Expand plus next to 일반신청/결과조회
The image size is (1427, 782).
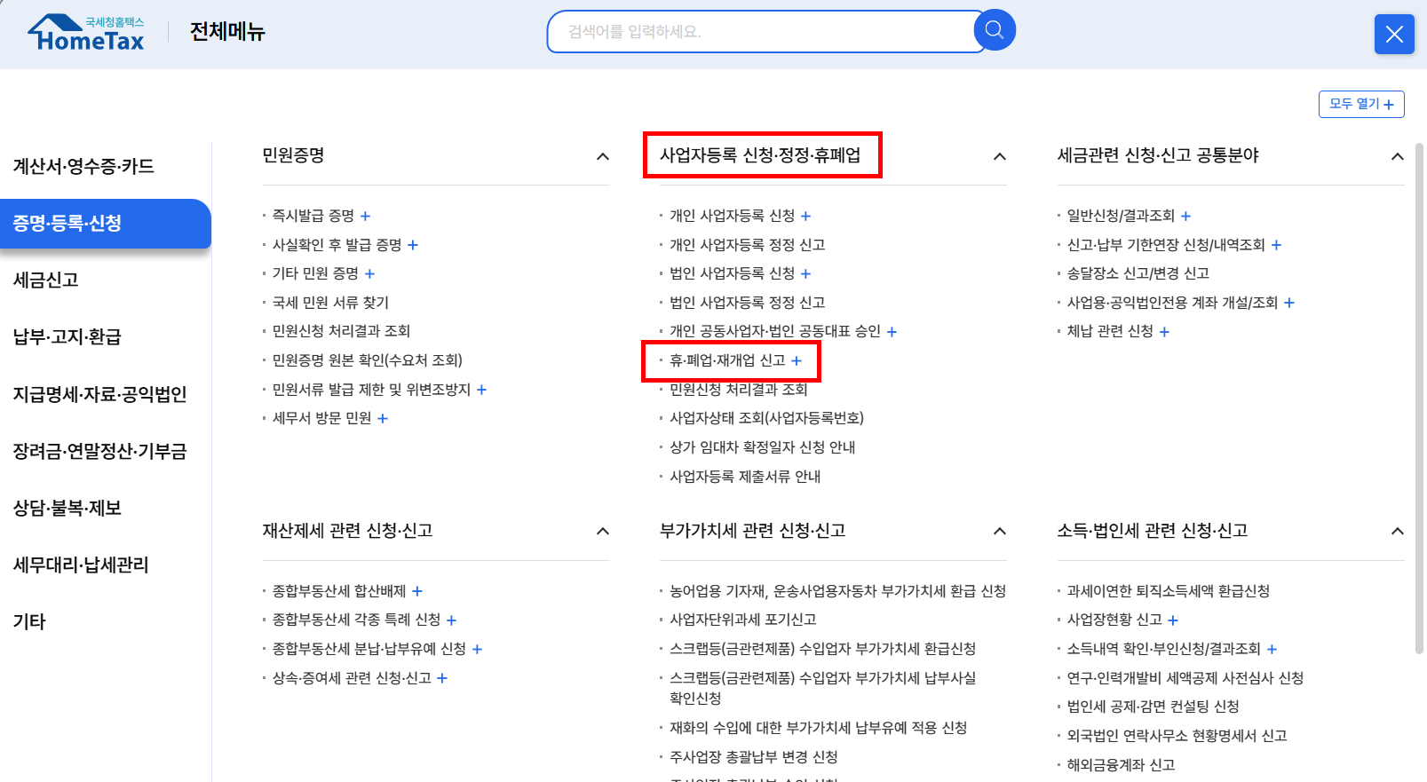click(1185, 216)
